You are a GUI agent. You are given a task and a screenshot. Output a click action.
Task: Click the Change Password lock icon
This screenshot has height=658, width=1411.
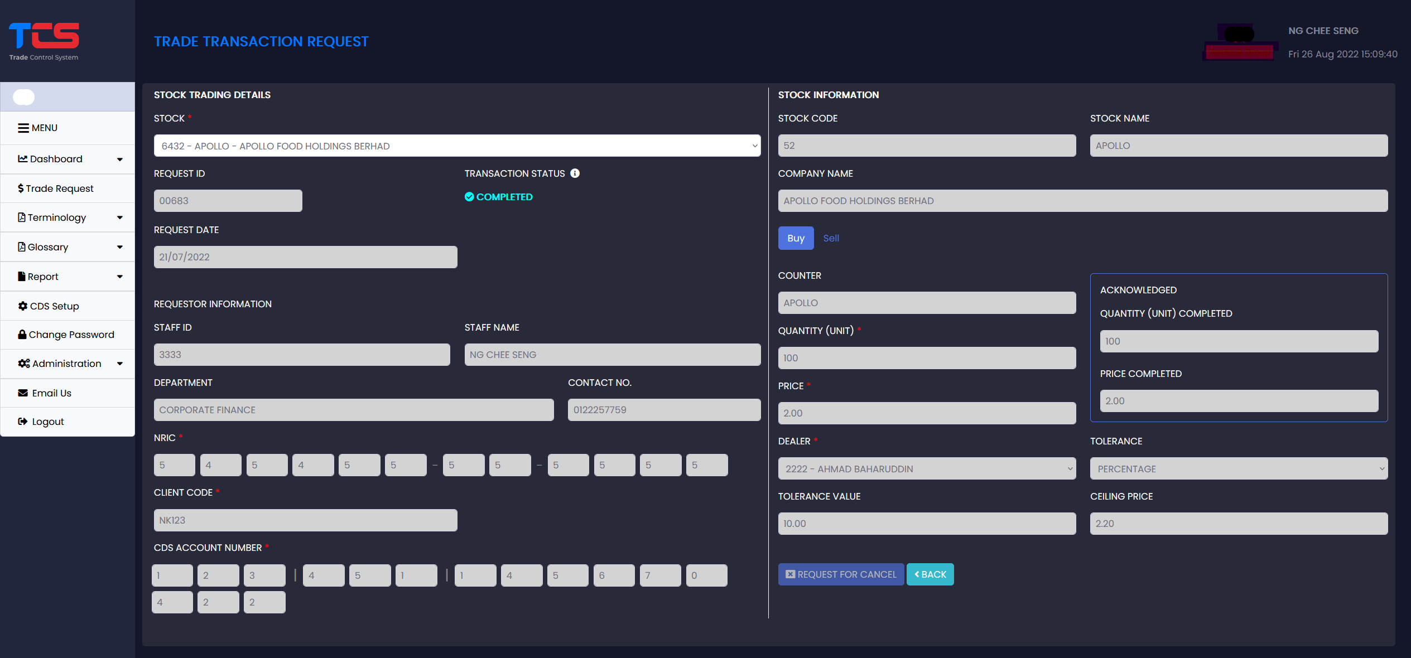coord(22,335)
